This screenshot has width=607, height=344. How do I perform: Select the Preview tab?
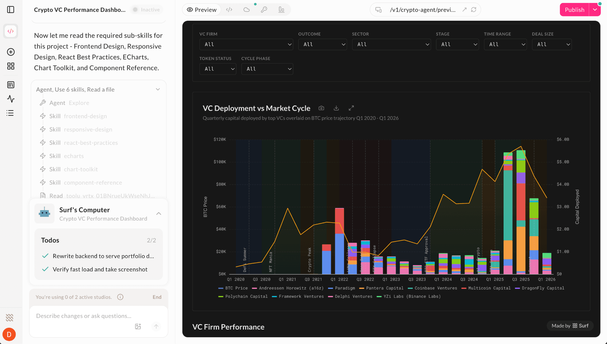click(x=202, y=10)
